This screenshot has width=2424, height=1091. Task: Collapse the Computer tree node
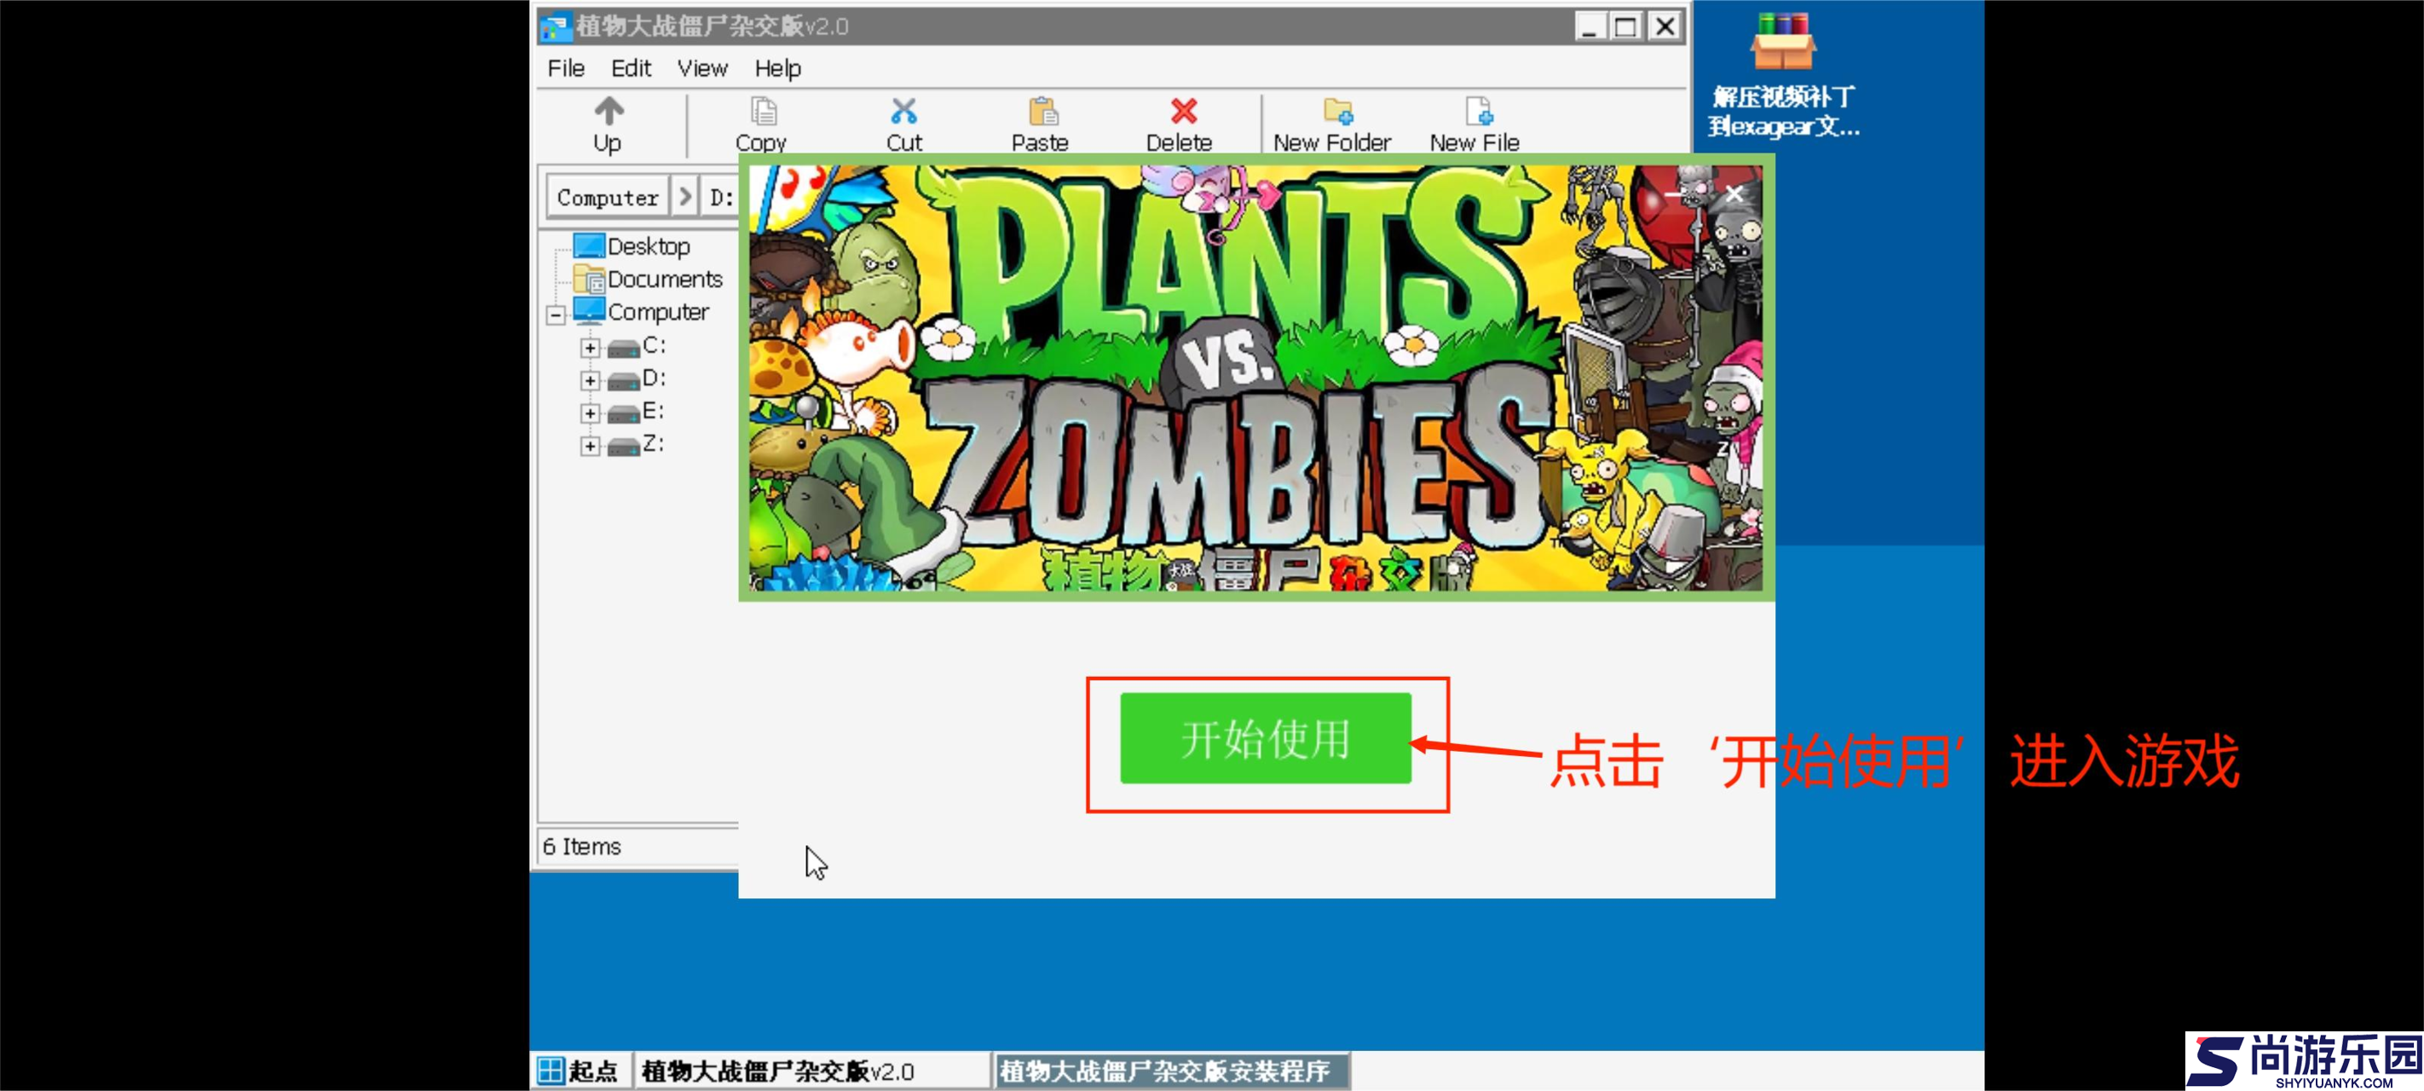556,315
